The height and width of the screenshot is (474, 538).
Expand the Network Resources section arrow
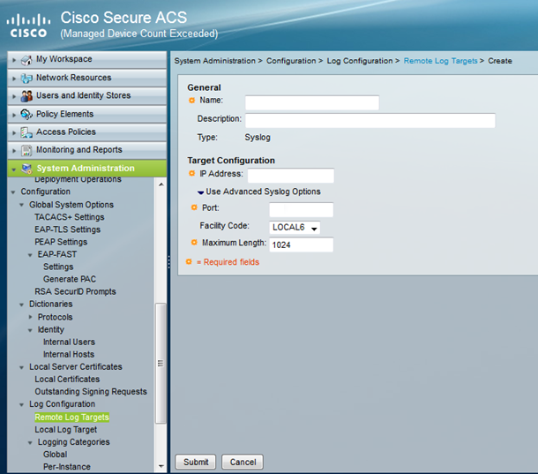click(x=14, y=79)
